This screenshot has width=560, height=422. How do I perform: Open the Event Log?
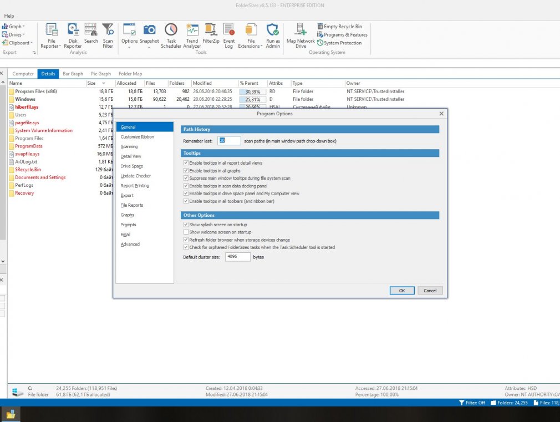(229, 35)
